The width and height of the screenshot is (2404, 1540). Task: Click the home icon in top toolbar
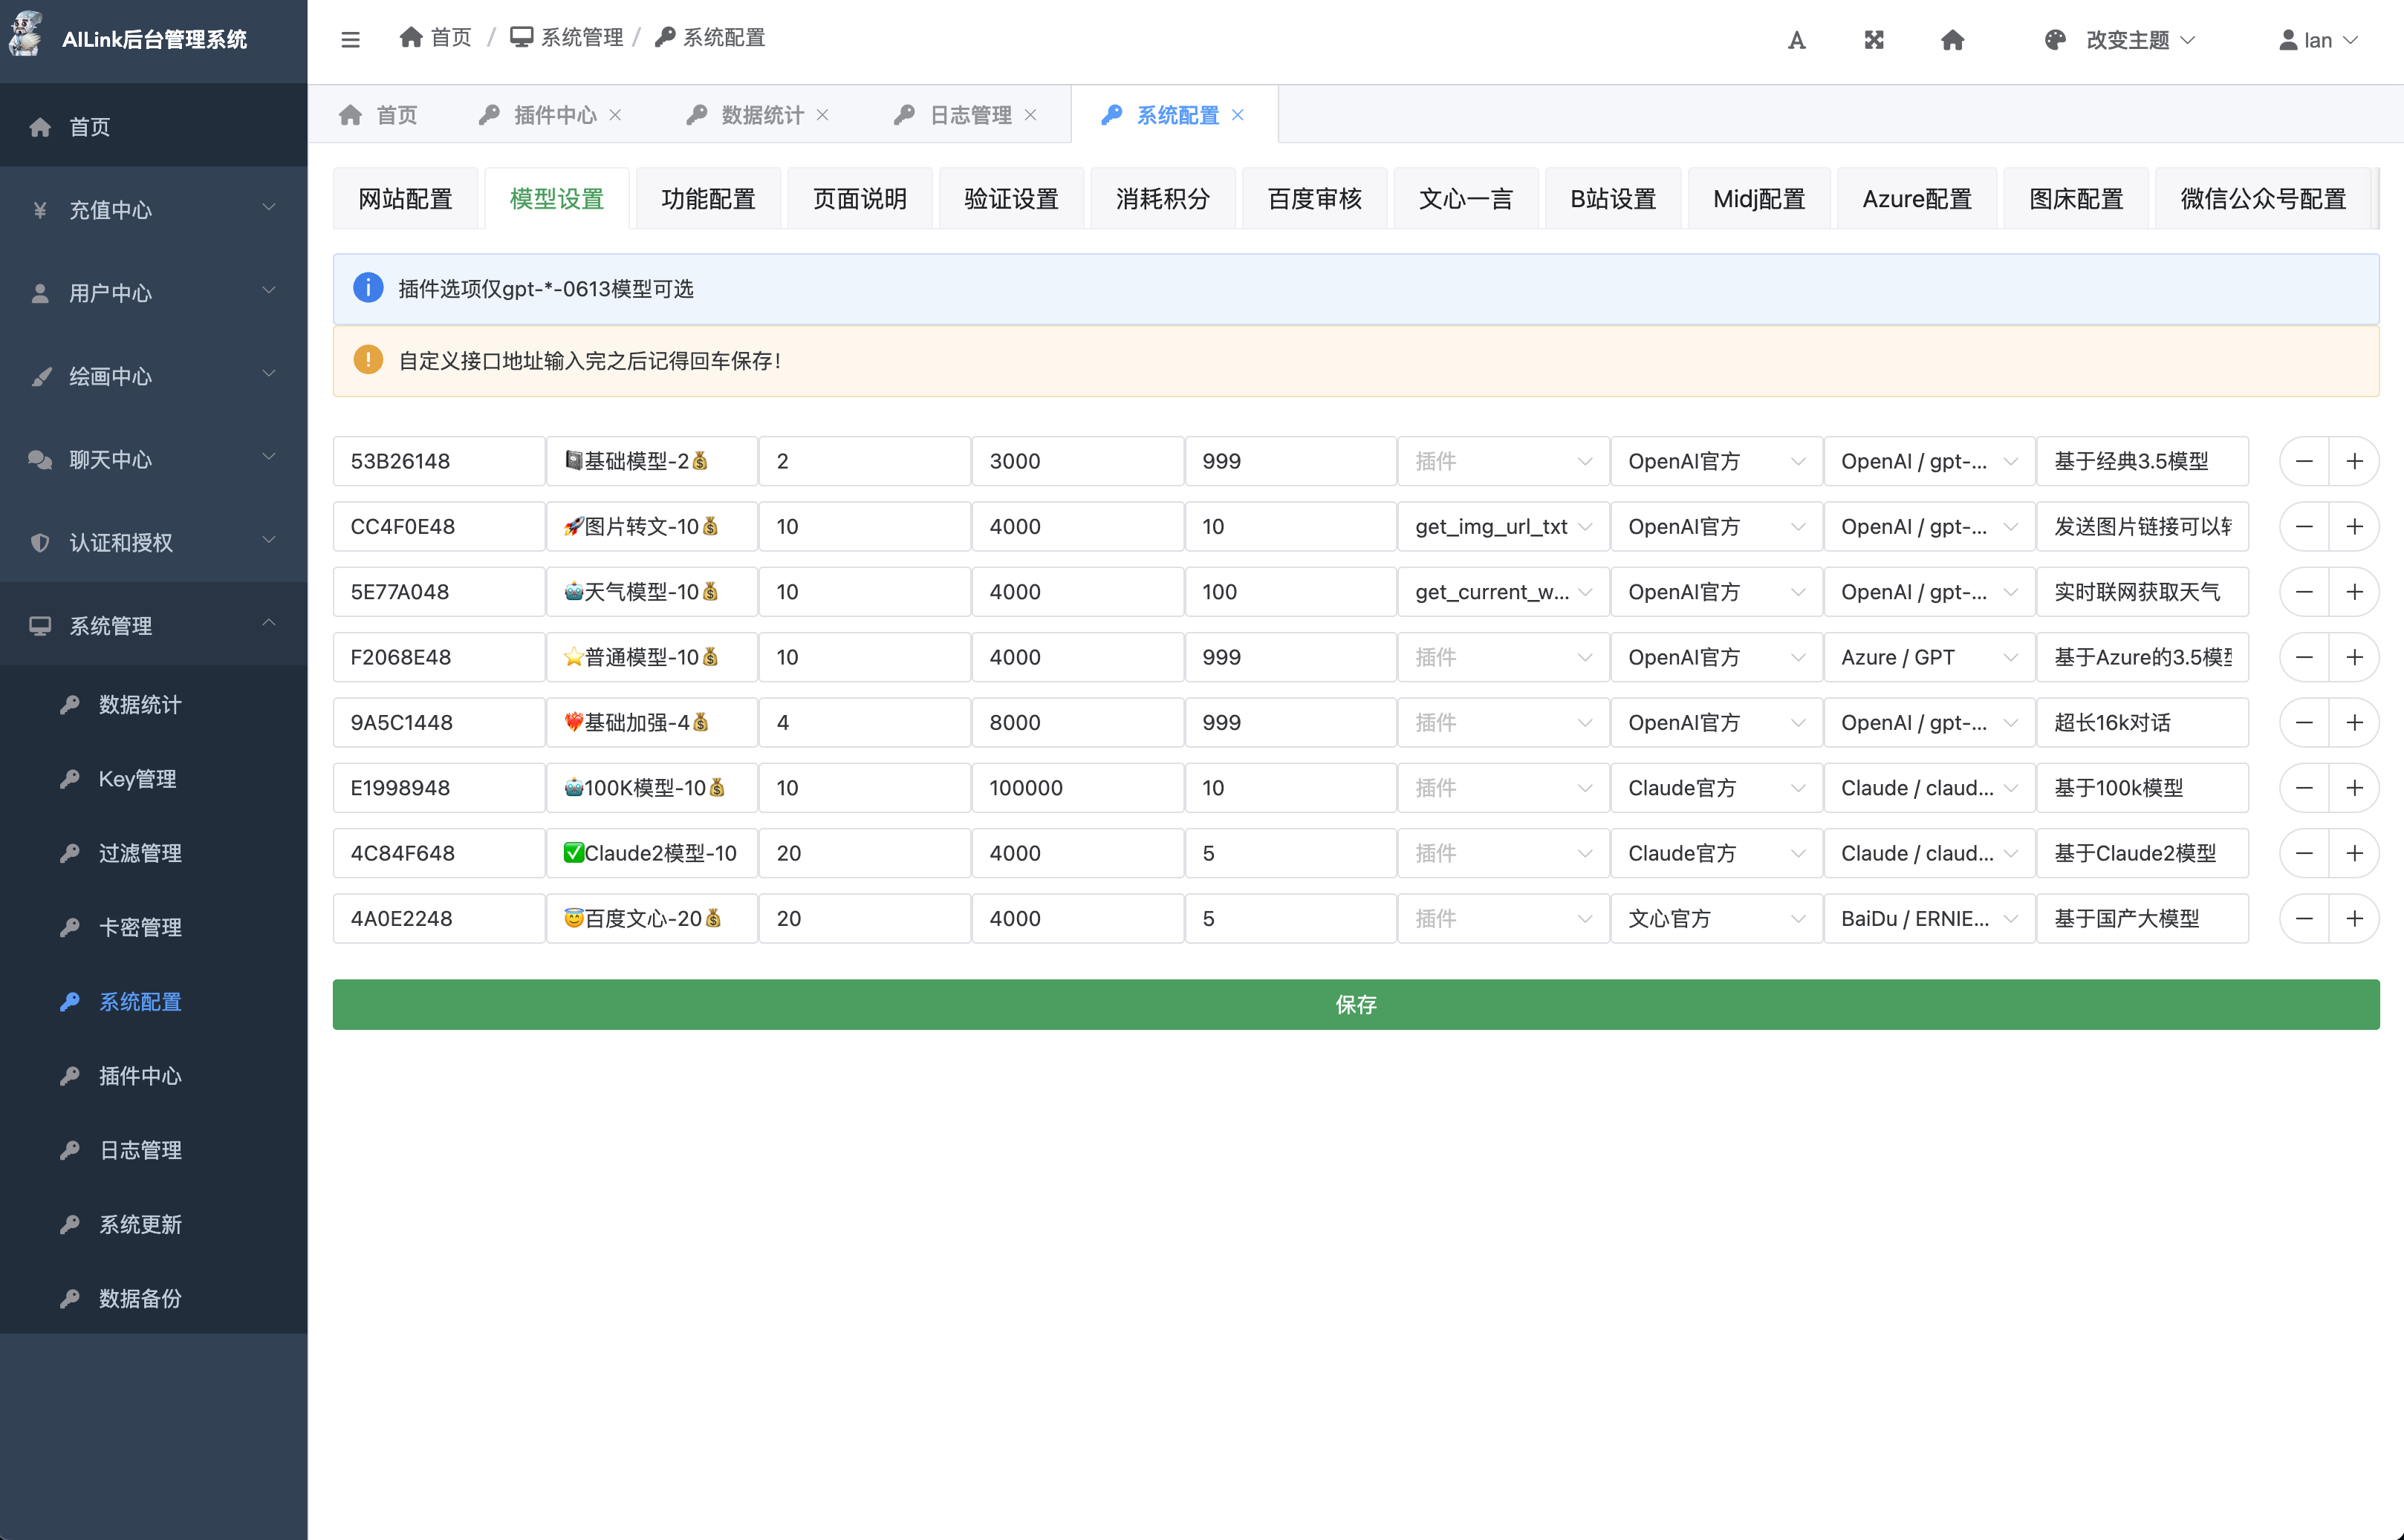tap(1952, 40)
